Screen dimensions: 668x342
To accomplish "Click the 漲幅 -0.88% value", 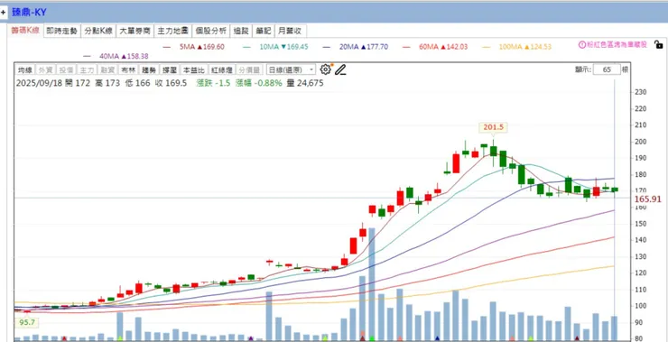I will (x=257, y=83).
